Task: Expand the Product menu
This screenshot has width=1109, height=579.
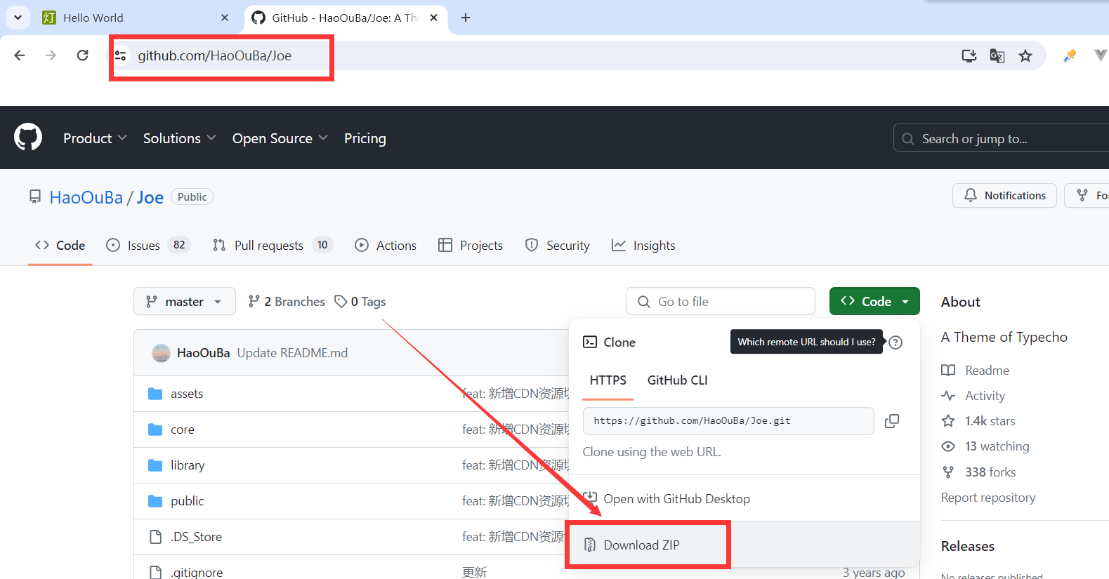Action: (95, 138)
